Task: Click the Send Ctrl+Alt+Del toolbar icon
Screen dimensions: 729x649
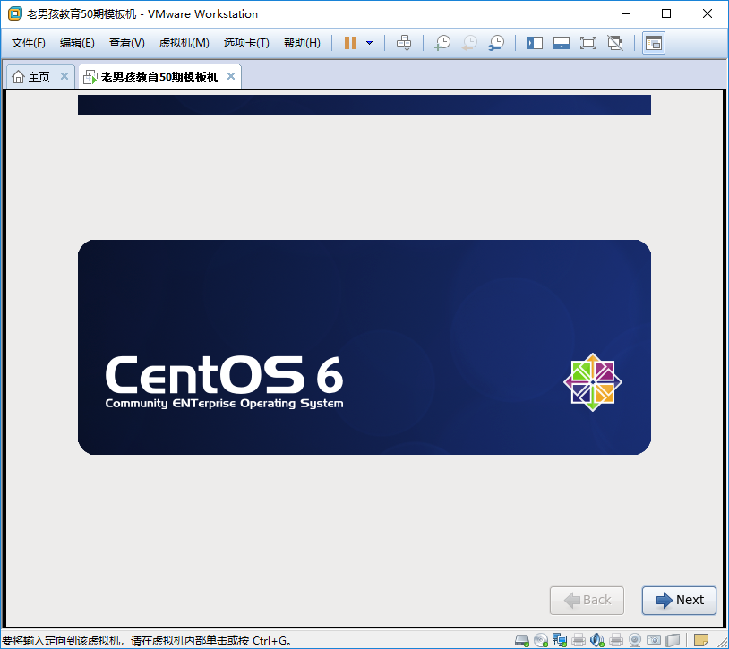Action: click(x=404, y=43)
